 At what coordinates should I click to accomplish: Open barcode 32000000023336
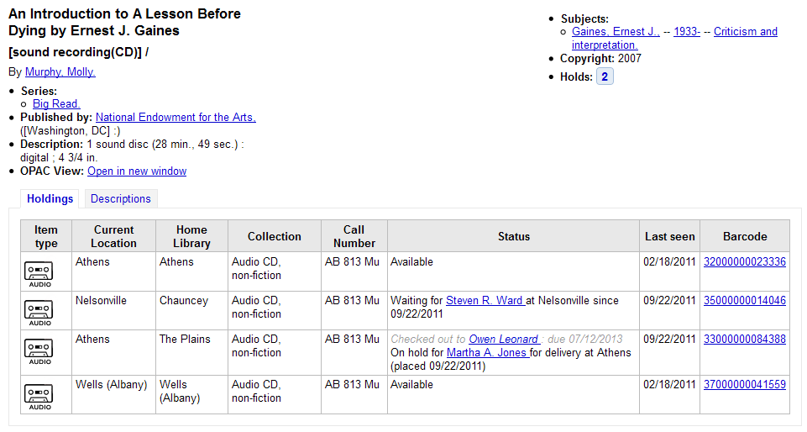click(x=744, y=262)
